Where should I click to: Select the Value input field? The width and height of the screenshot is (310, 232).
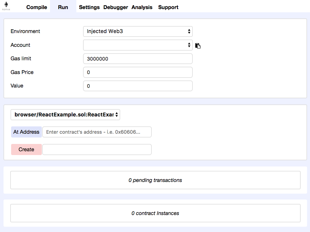coord(138,86)
